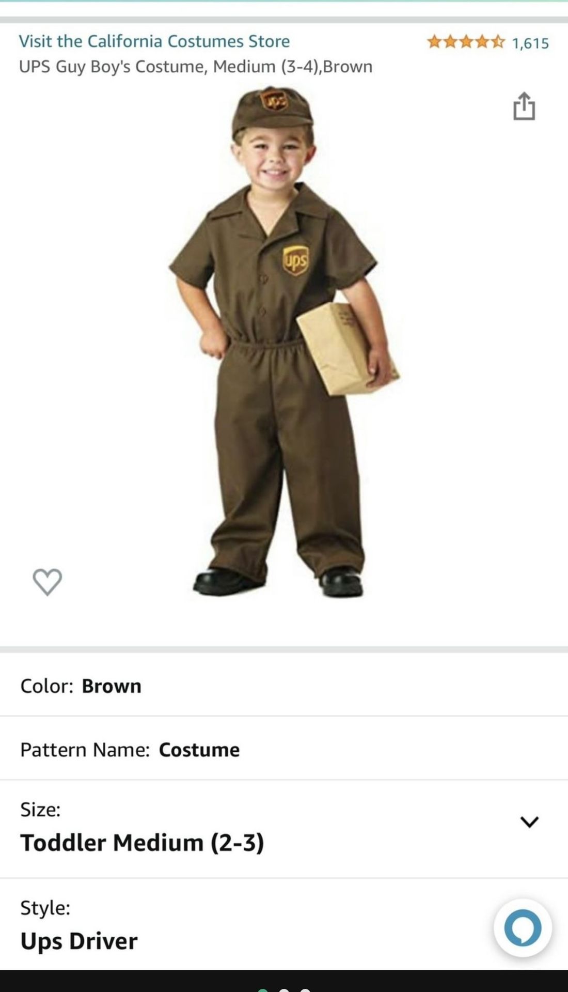The height and width of the screenshot is (992, 568).
Task: Tap the share icon beside the product photo
Action: [x=524, y=106]
